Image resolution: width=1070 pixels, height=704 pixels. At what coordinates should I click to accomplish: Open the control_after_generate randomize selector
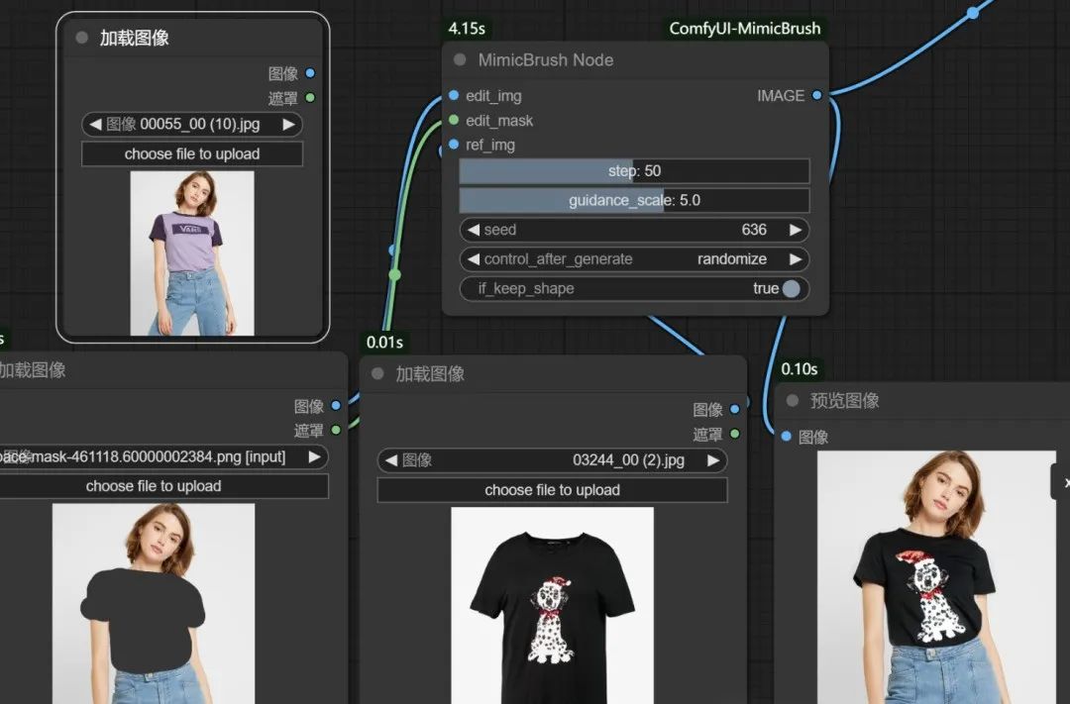tap(635, 259)
